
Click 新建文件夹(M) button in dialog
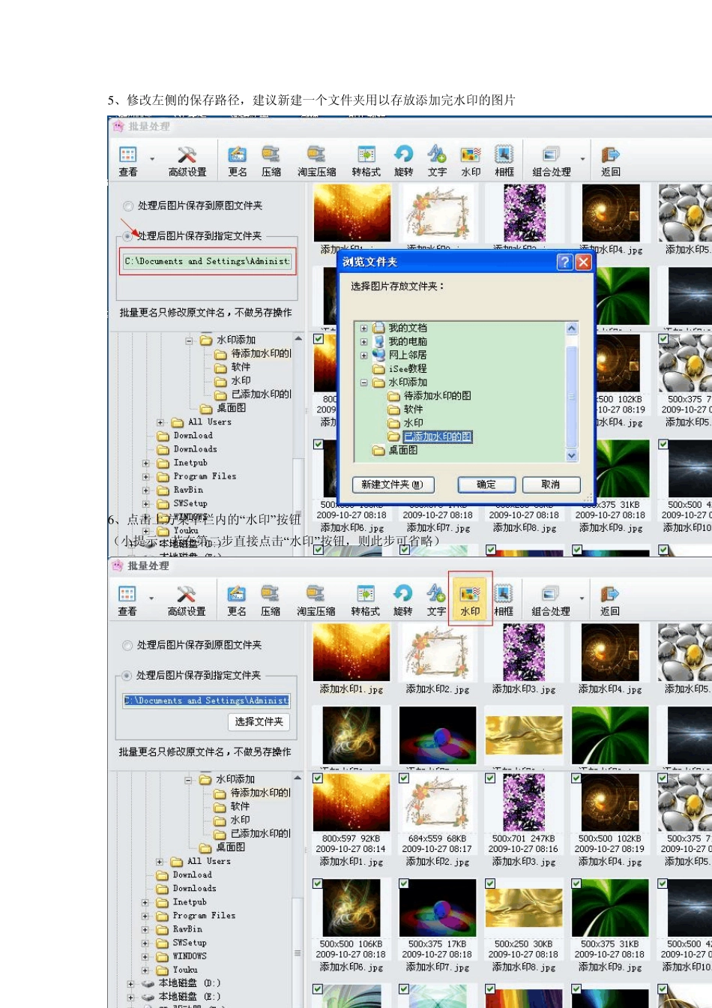pyautogui.click(x=393, y=484)
